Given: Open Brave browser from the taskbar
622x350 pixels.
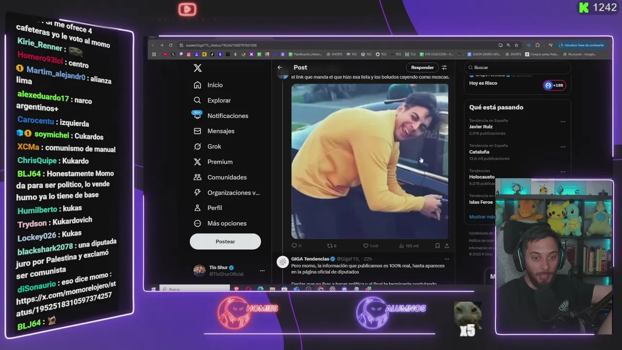Looking at the screenshot, I should click(237, 289).
